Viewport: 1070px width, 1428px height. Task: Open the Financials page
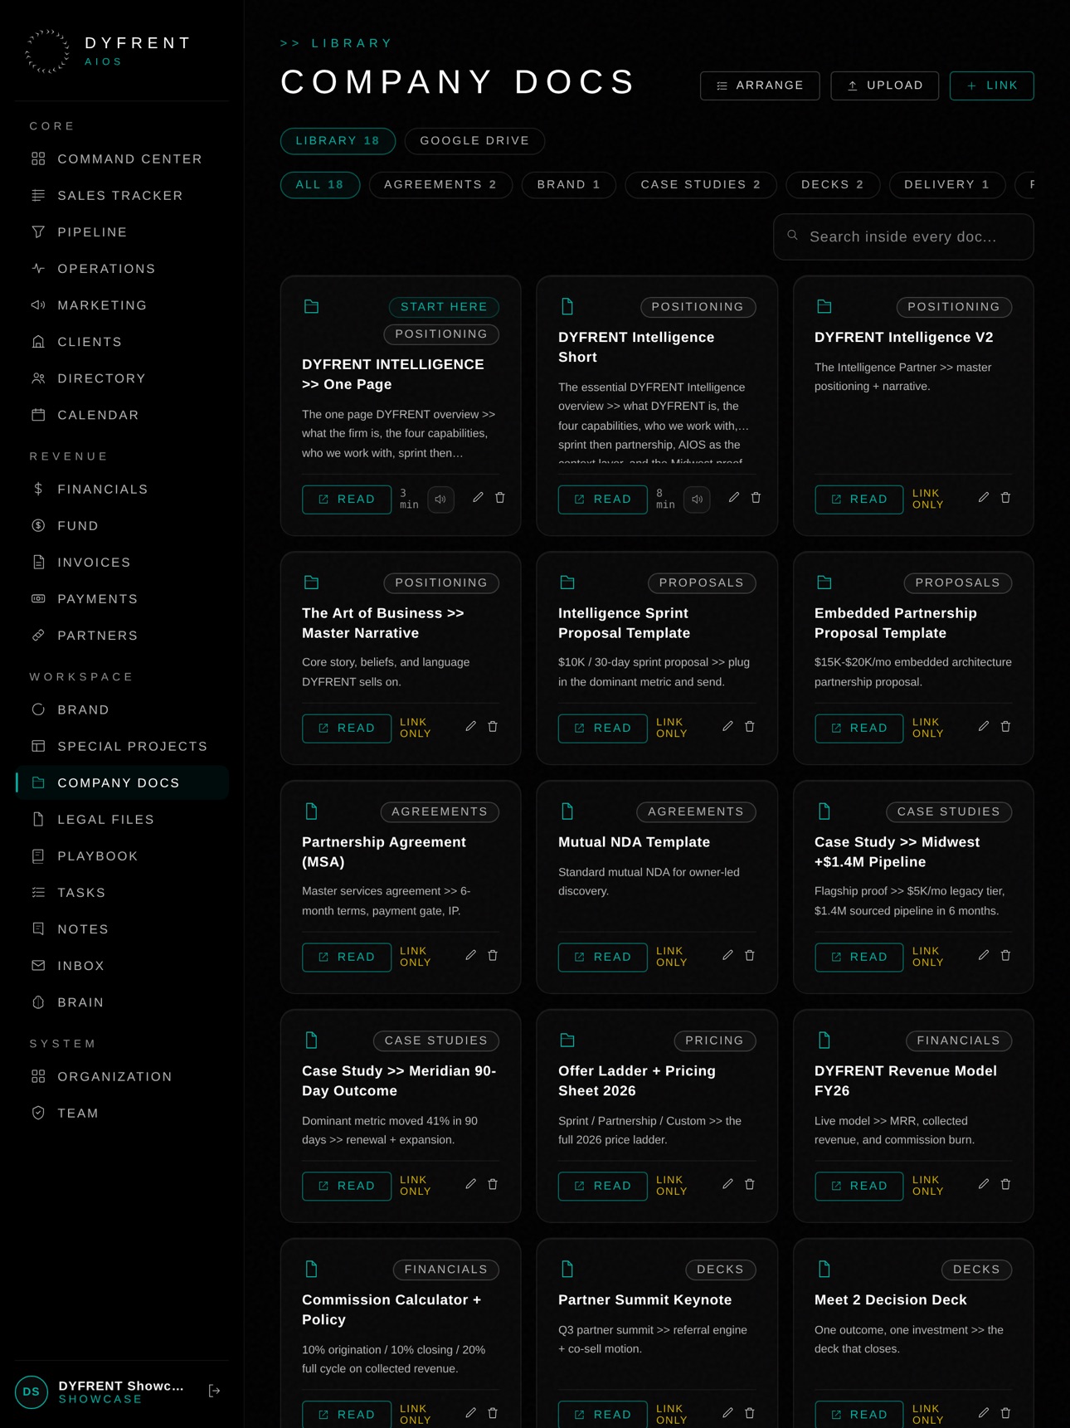(x=122, y=490)
